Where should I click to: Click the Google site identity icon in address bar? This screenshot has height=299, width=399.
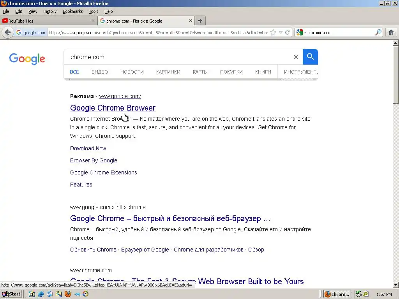(x=19, y=33)
